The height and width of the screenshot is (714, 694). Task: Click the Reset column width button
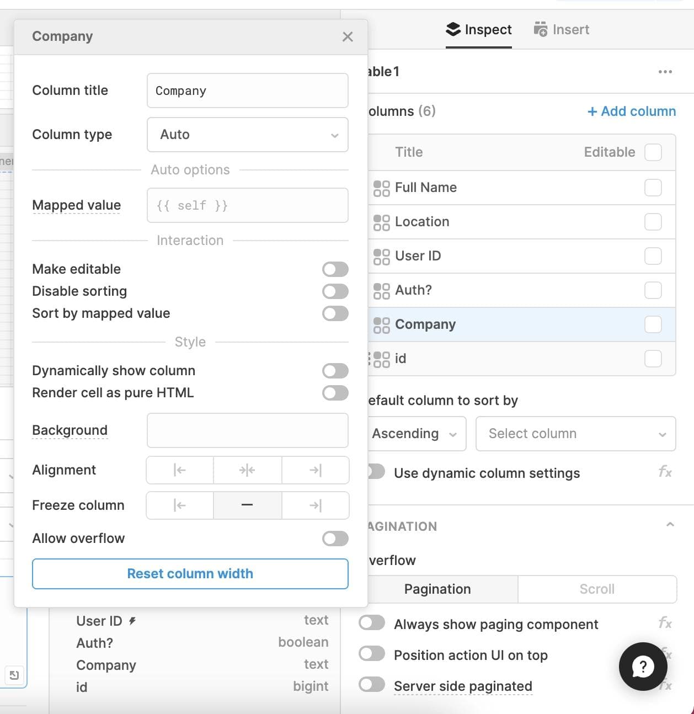pos(190,574)
